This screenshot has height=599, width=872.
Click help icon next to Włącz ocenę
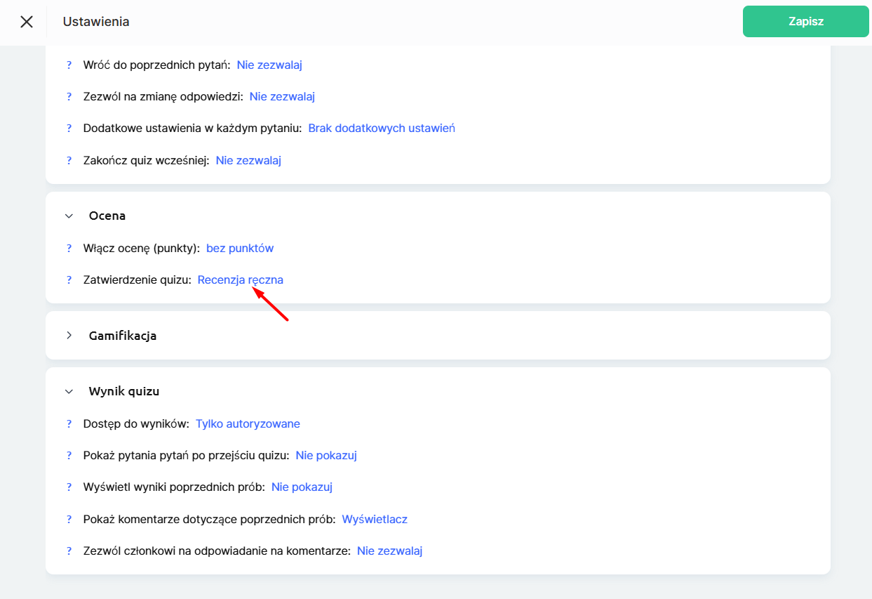tap(69, 248)
